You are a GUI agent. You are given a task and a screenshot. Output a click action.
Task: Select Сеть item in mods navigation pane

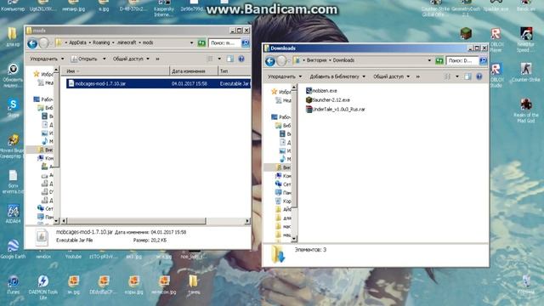pos(45,208)
